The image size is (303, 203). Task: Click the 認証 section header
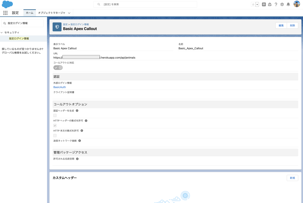pyautogui.click(x=175, y=77)
